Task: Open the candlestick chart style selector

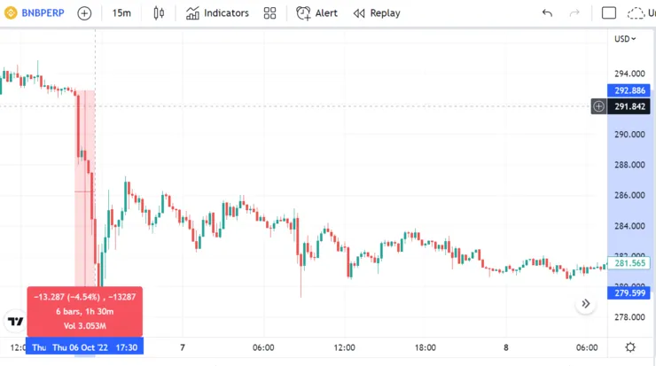Action: (x=160, y=13)
